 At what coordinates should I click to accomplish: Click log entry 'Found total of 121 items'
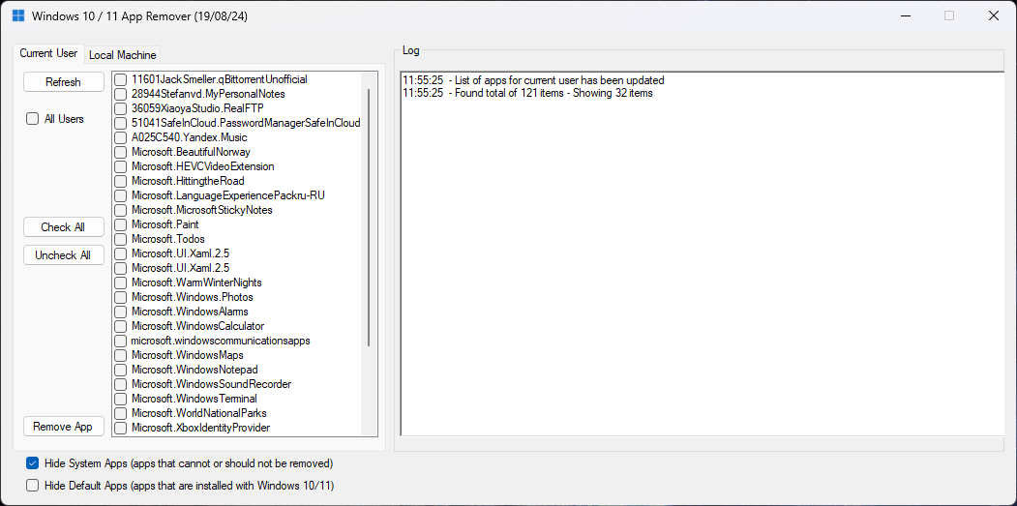[527, 93]
